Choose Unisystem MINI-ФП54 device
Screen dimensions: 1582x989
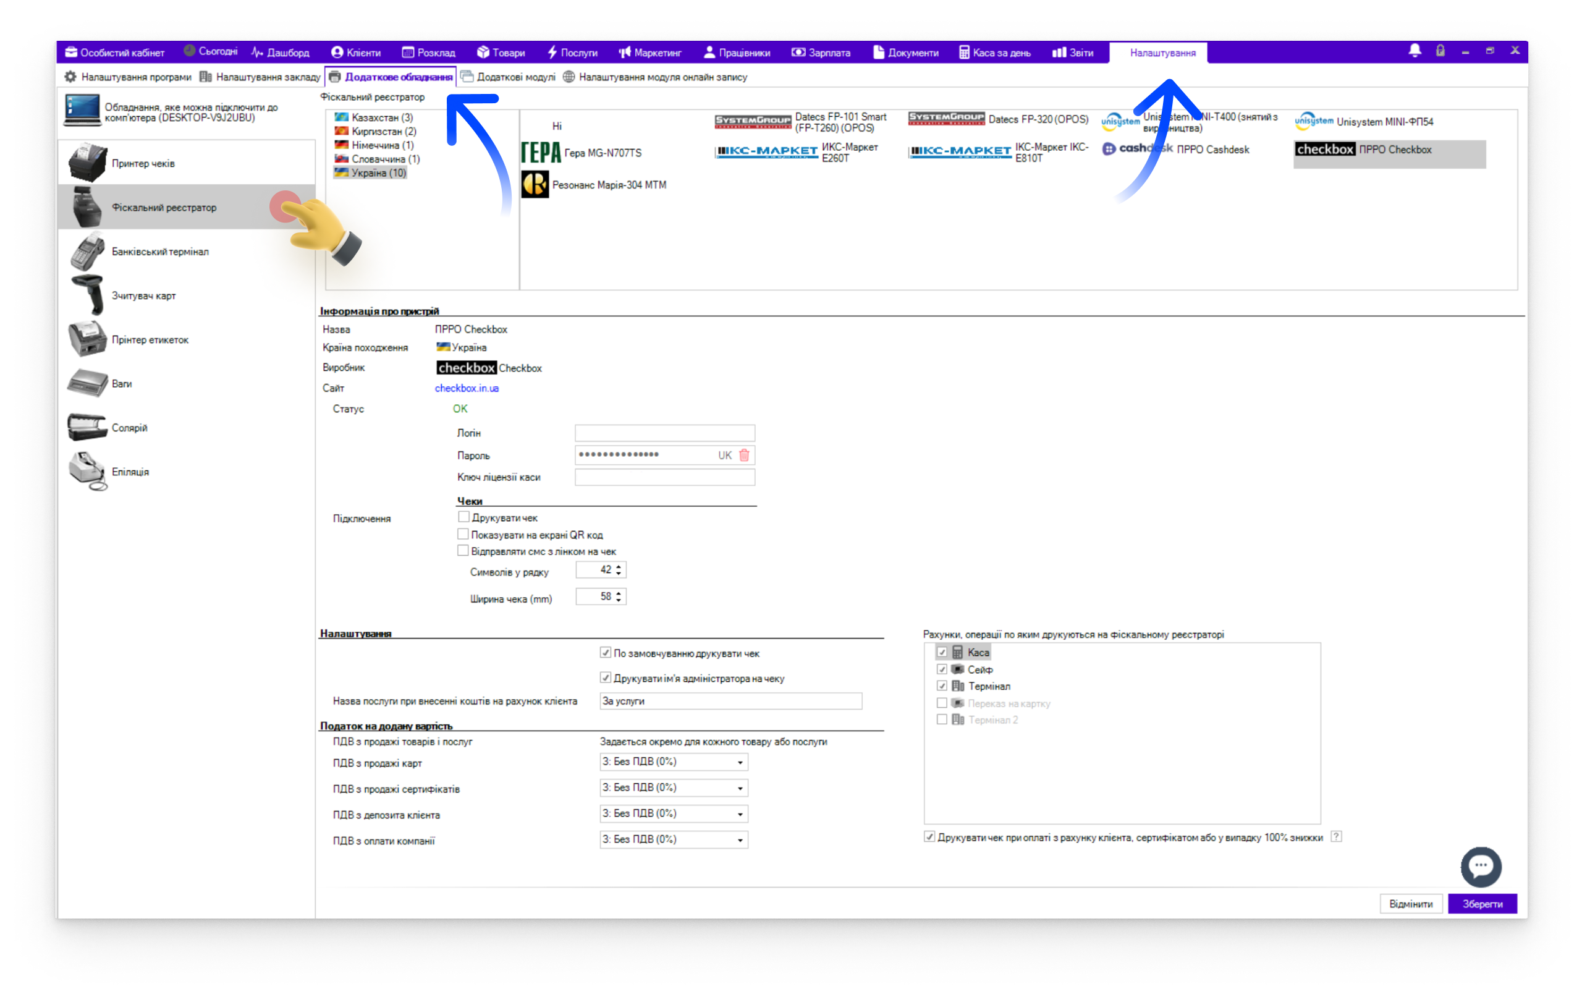coord(1364,122)
